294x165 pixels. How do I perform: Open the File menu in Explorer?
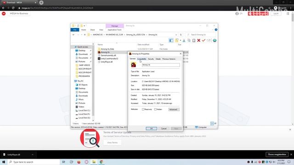click(x=75, y=30)
